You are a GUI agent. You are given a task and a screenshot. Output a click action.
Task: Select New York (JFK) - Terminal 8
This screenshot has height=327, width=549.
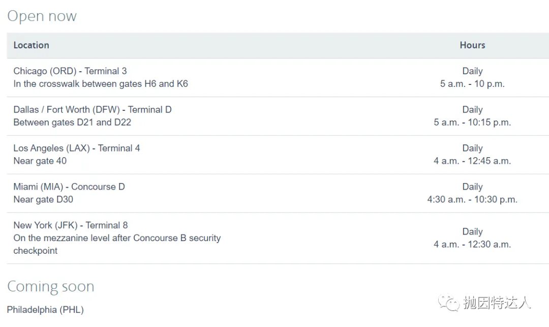point(70,225)
